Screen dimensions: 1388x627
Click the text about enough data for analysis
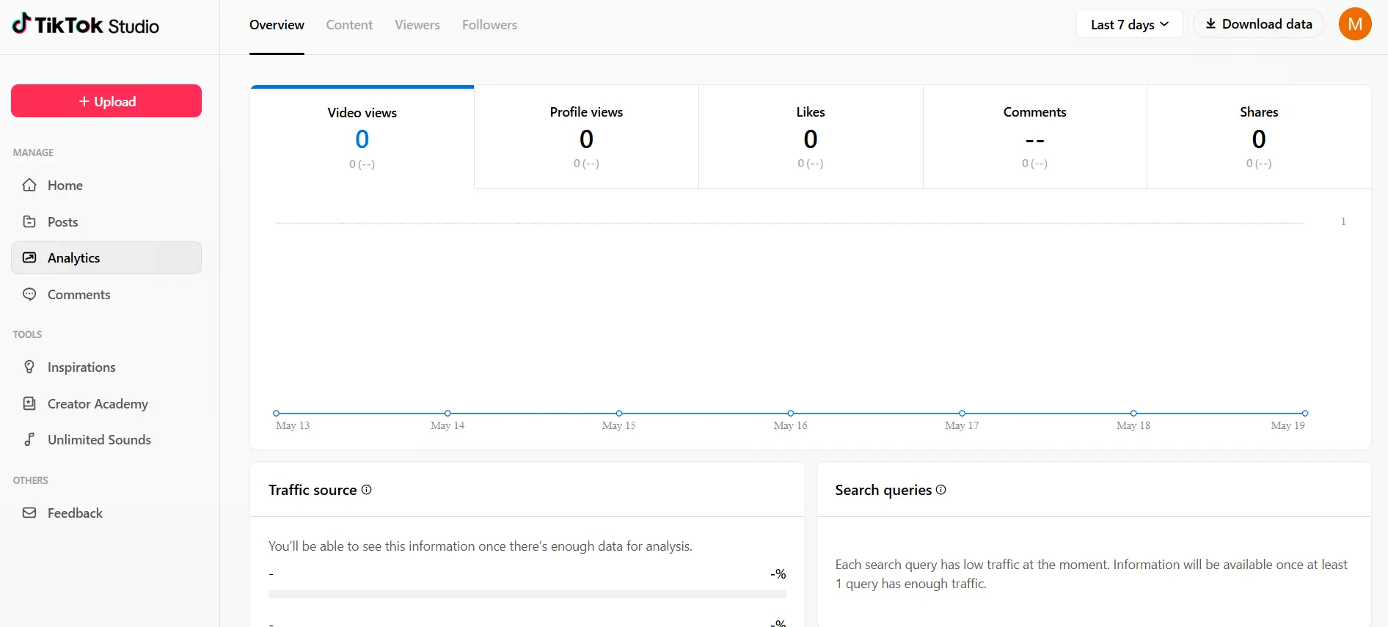click(x=481, y=546)
